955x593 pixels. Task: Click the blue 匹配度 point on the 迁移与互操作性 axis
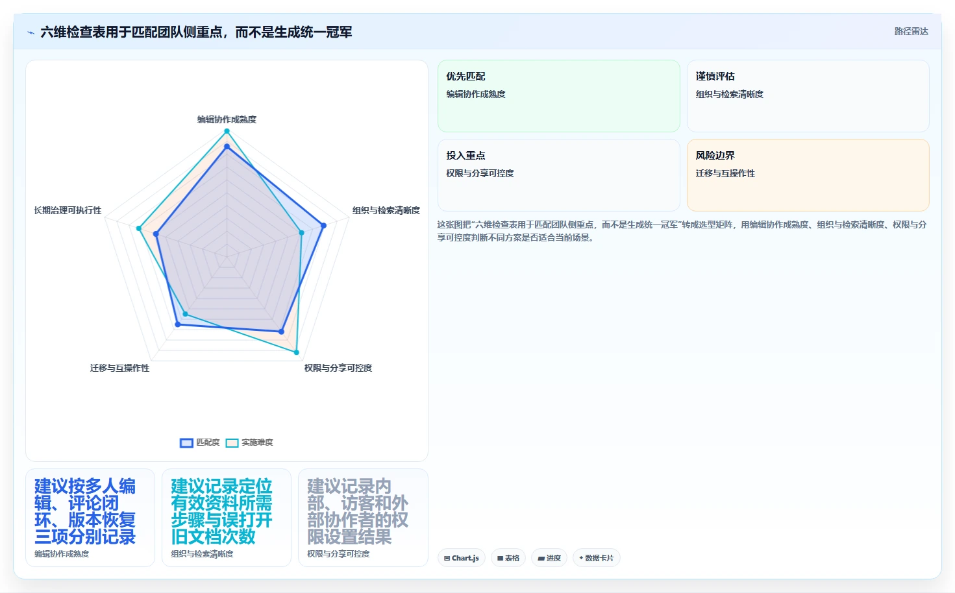pyautogui.click(x=177, y=324)
